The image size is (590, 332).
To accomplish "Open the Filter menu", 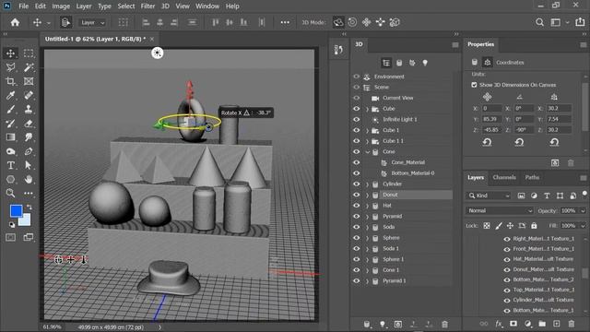I will tap(147, 6).
